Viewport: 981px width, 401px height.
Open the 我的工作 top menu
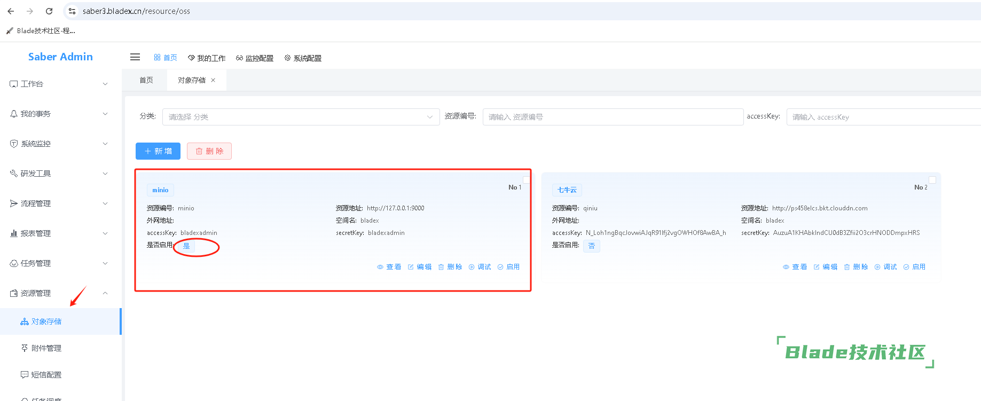[x=207, y=58]
